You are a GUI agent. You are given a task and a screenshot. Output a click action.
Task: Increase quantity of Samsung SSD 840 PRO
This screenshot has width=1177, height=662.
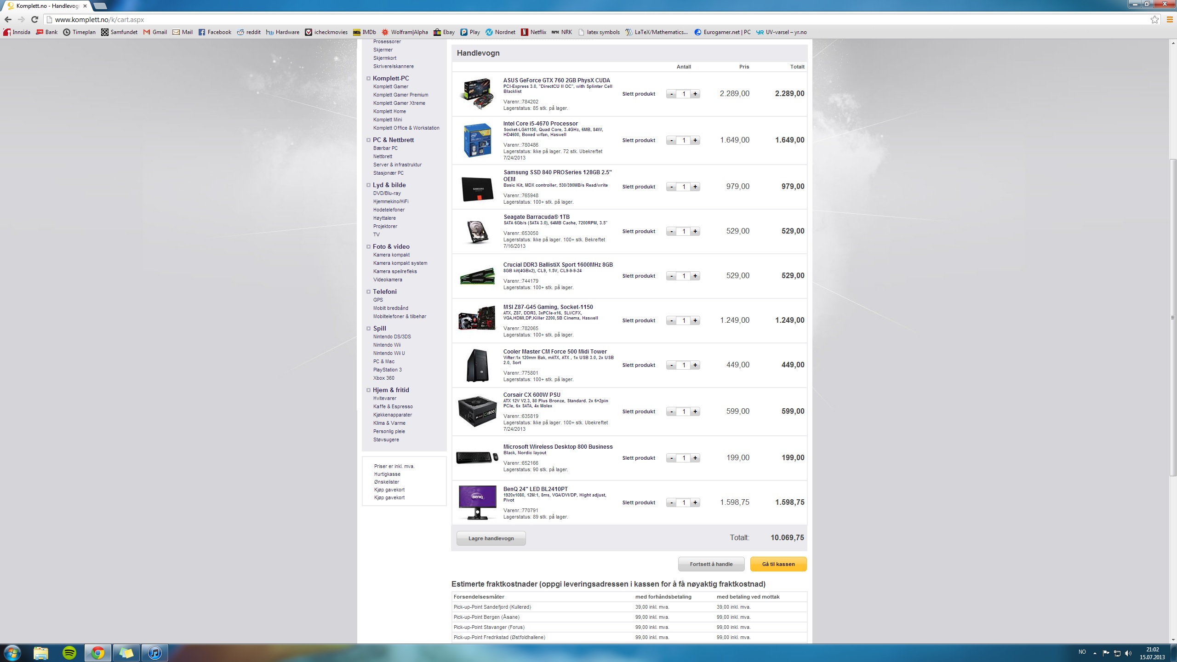(x=695, y=187)
